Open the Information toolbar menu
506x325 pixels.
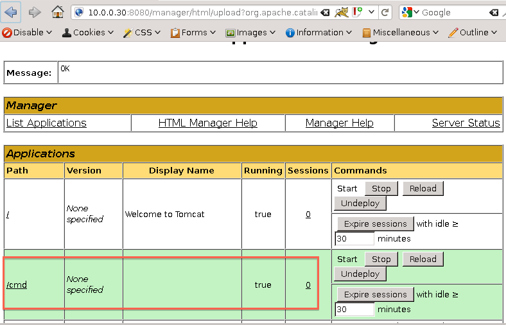pos(318,32)
